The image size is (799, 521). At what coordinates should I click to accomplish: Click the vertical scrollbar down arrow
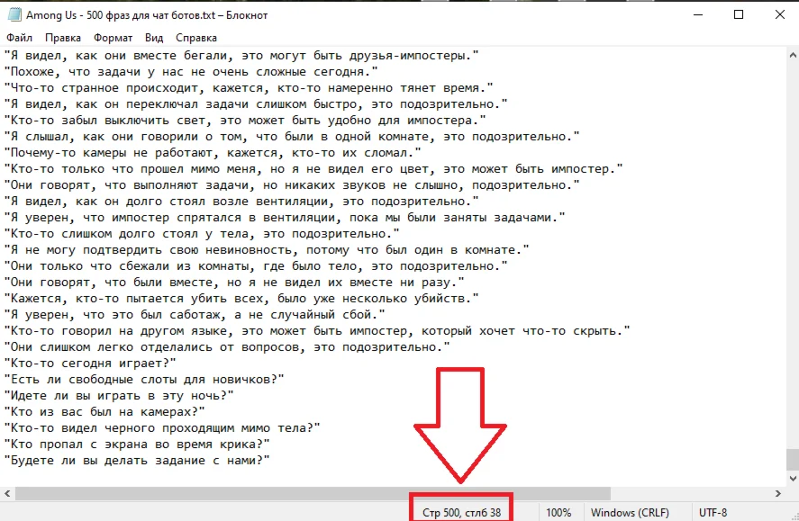pos(793,479)
